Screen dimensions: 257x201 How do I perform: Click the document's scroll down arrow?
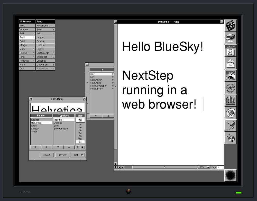pos(116,167)
